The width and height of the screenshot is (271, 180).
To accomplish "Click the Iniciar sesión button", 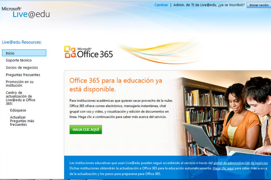I will 259,5.
